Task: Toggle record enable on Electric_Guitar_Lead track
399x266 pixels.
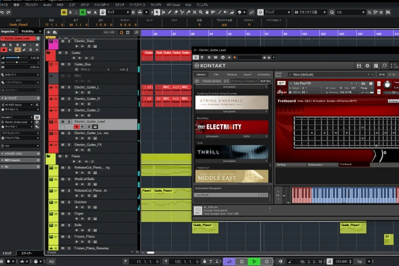Action: 76,126
